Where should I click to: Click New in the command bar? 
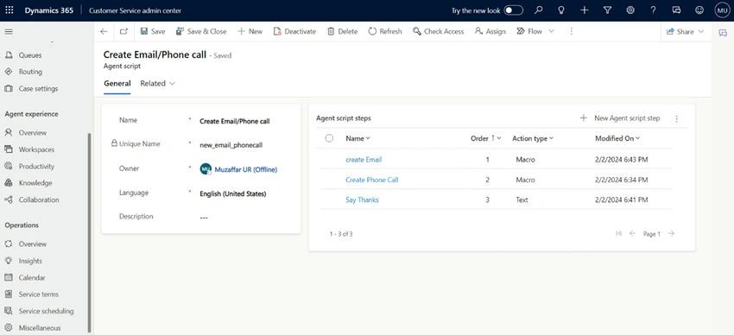tap(250, 31)
